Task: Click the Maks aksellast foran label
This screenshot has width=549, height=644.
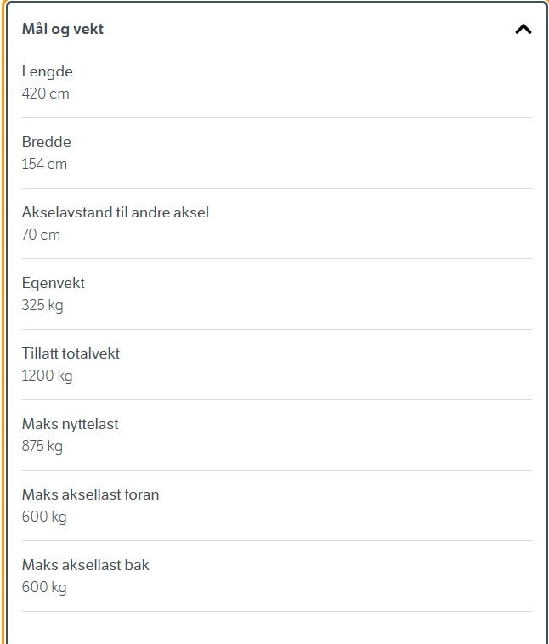Action: [91, 495]
